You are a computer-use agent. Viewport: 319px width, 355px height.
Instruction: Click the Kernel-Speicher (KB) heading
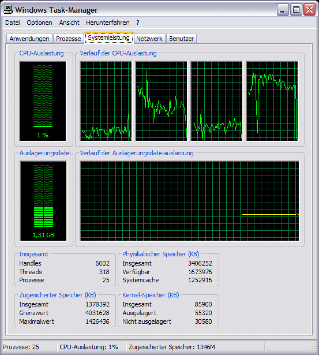(x=150, y=295)
